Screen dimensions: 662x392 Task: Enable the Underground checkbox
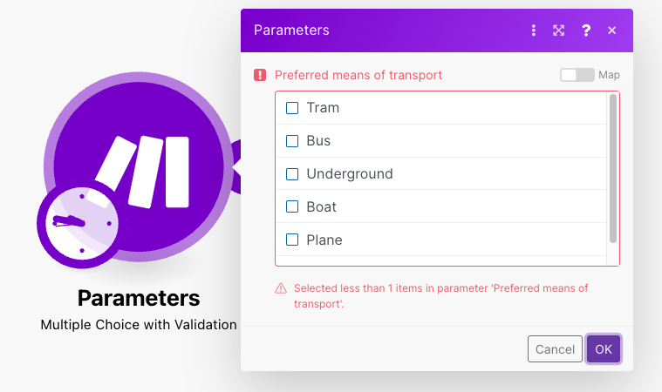(x=292, y=174)
